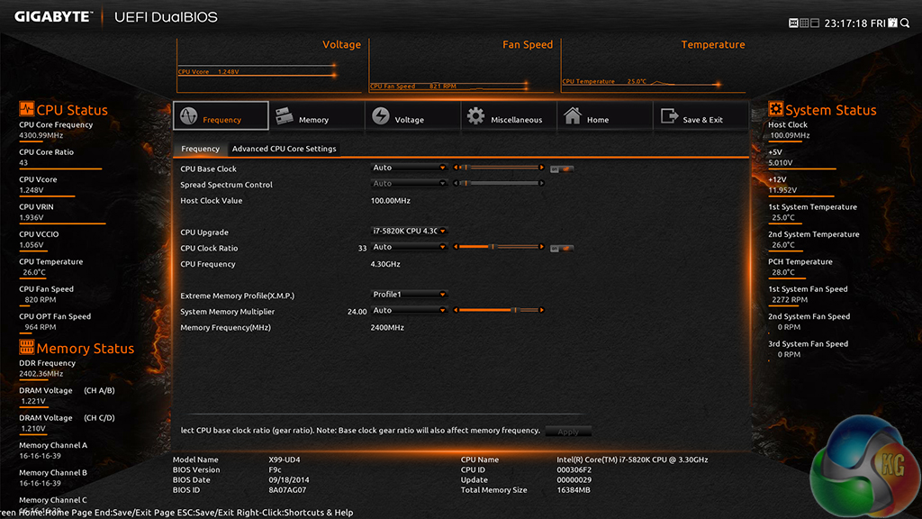Screen dimensions: 922x519
Task: Click the Save & Exit door icon
Action: [669, 117]
